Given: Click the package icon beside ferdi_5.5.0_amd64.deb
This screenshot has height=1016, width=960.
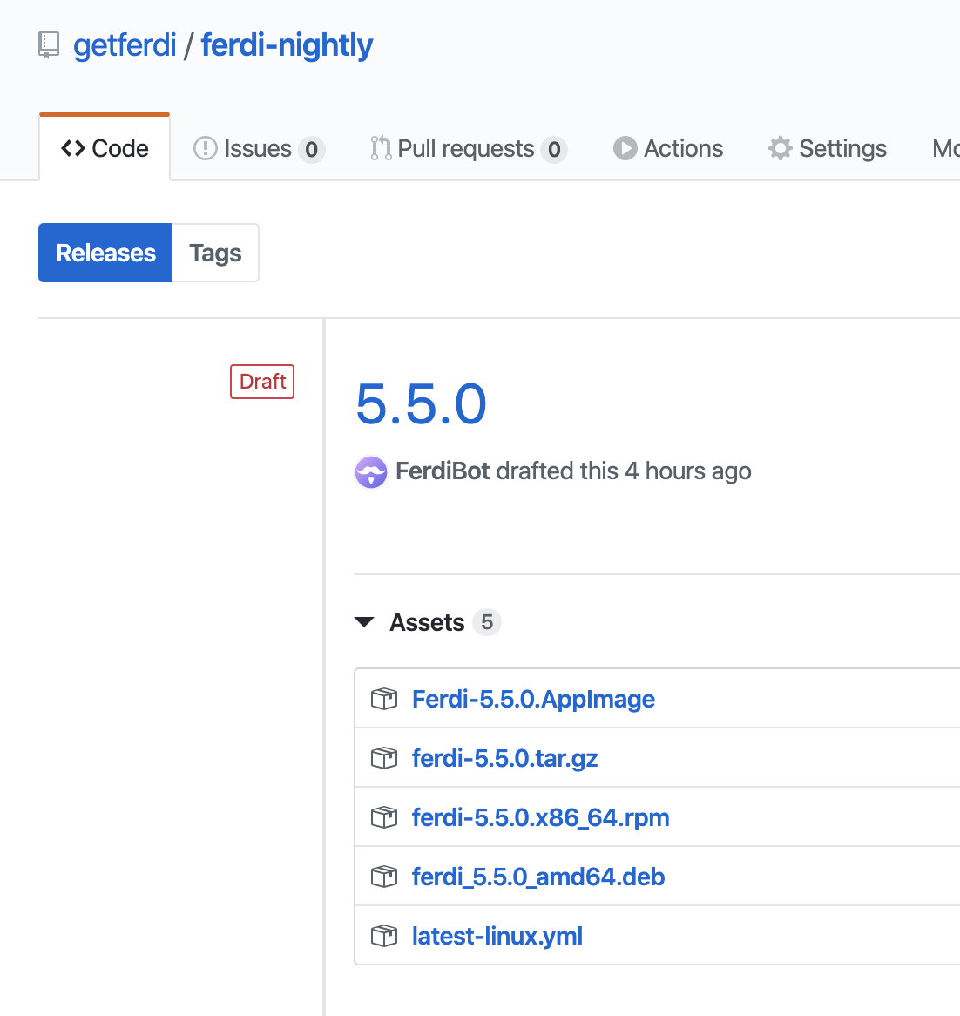Looking at the screenshot, I should click(x=384, y=877).
